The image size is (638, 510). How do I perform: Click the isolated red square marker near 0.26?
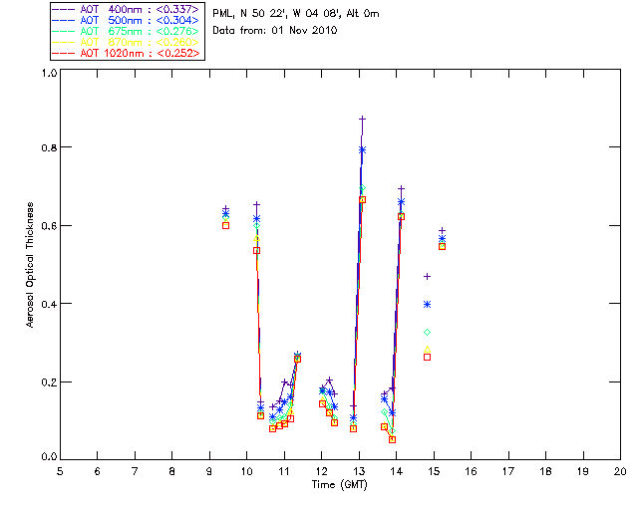(x=427, y=357)
